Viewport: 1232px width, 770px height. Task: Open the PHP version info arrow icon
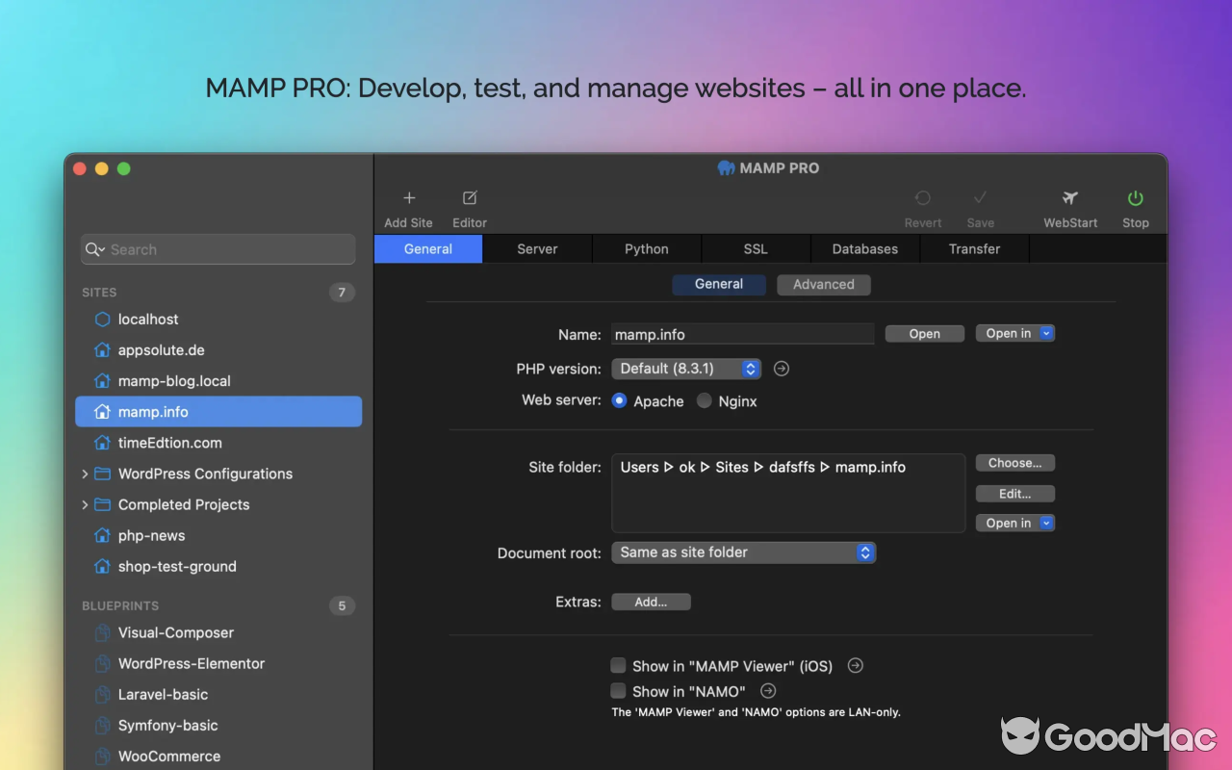781,369
